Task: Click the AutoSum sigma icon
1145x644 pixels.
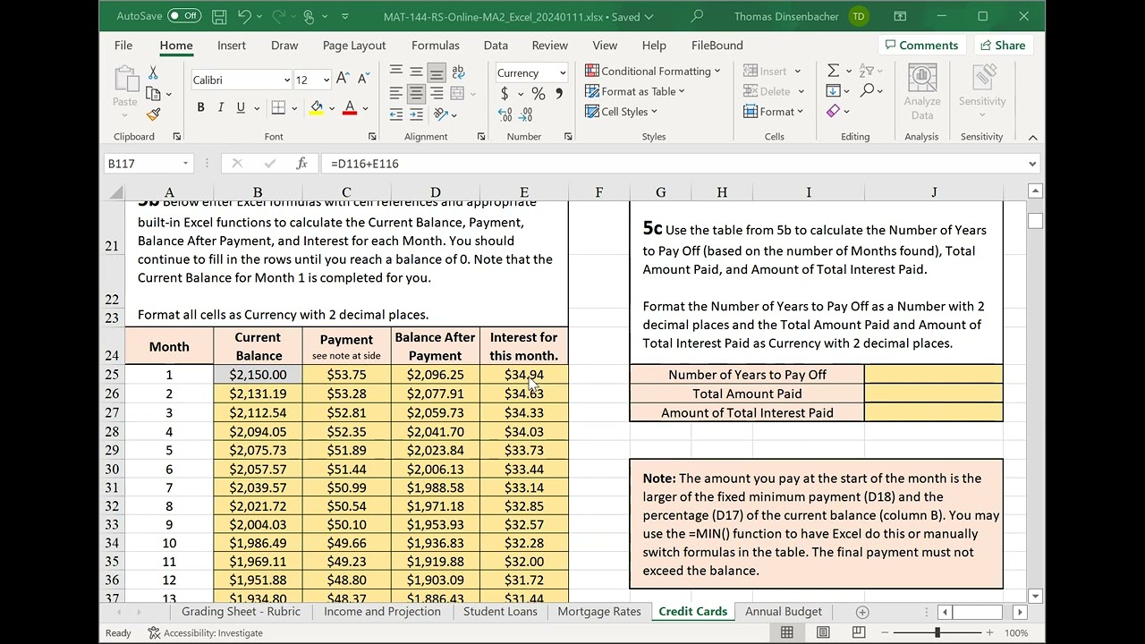Action: (833, 71)
